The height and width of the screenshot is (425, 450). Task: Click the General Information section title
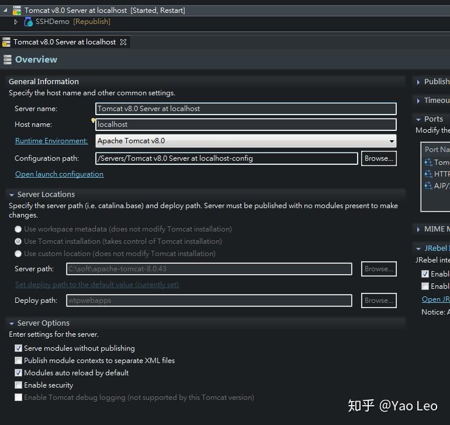(44, 82)
